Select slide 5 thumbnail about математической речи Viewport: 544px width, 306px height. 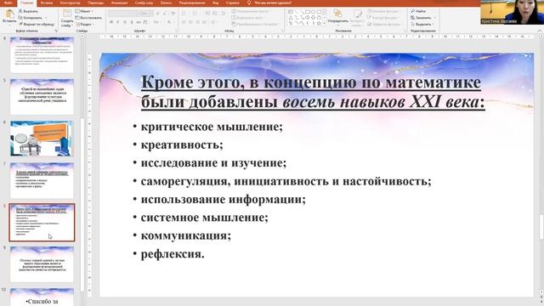tap(42, 96)
